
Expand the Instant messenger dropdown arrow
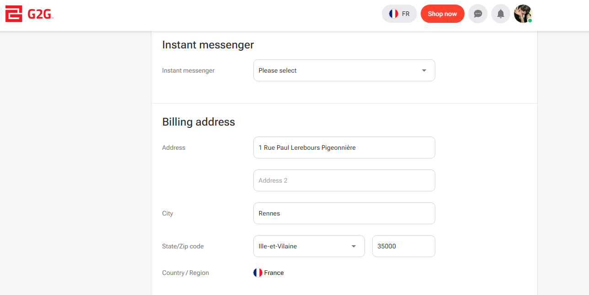(x=424, y=70)
